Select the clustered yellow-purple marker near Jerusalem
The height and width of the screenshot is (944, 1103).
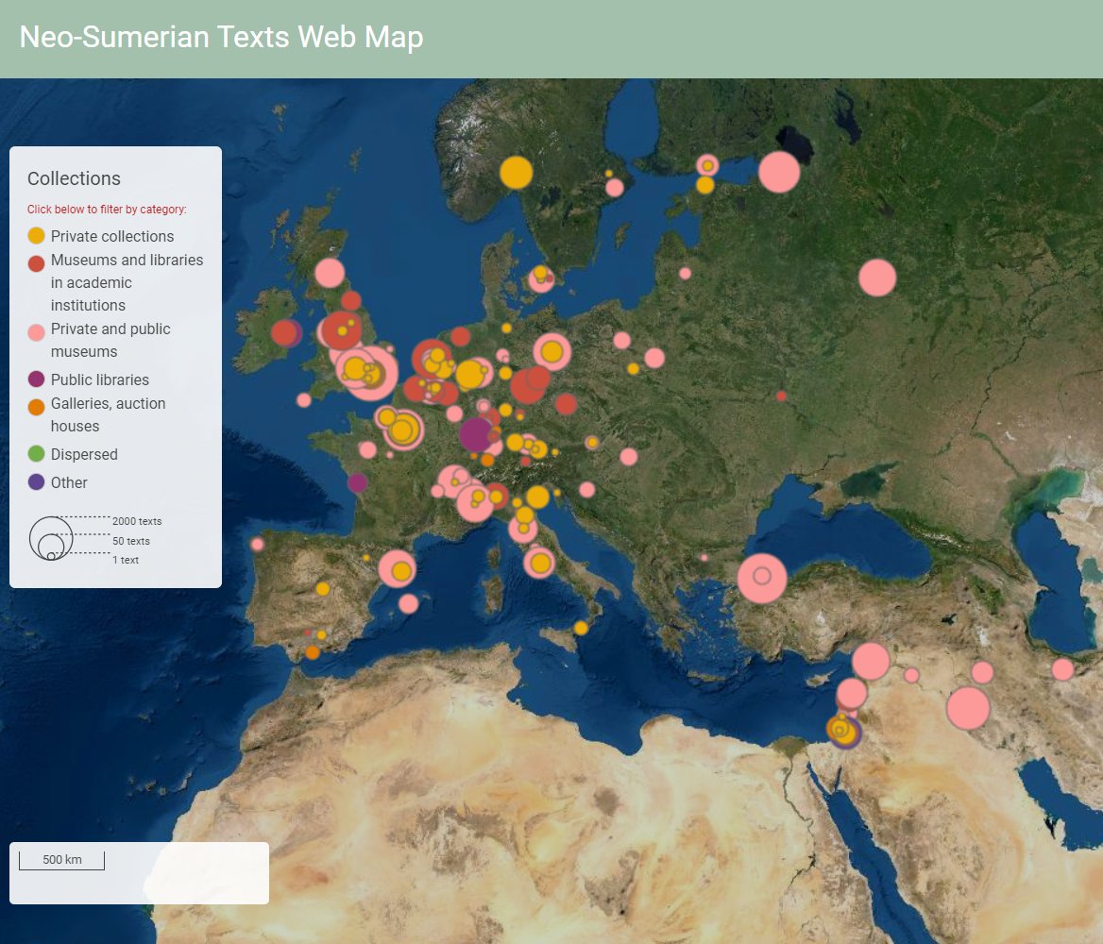(x=842, y=730)
